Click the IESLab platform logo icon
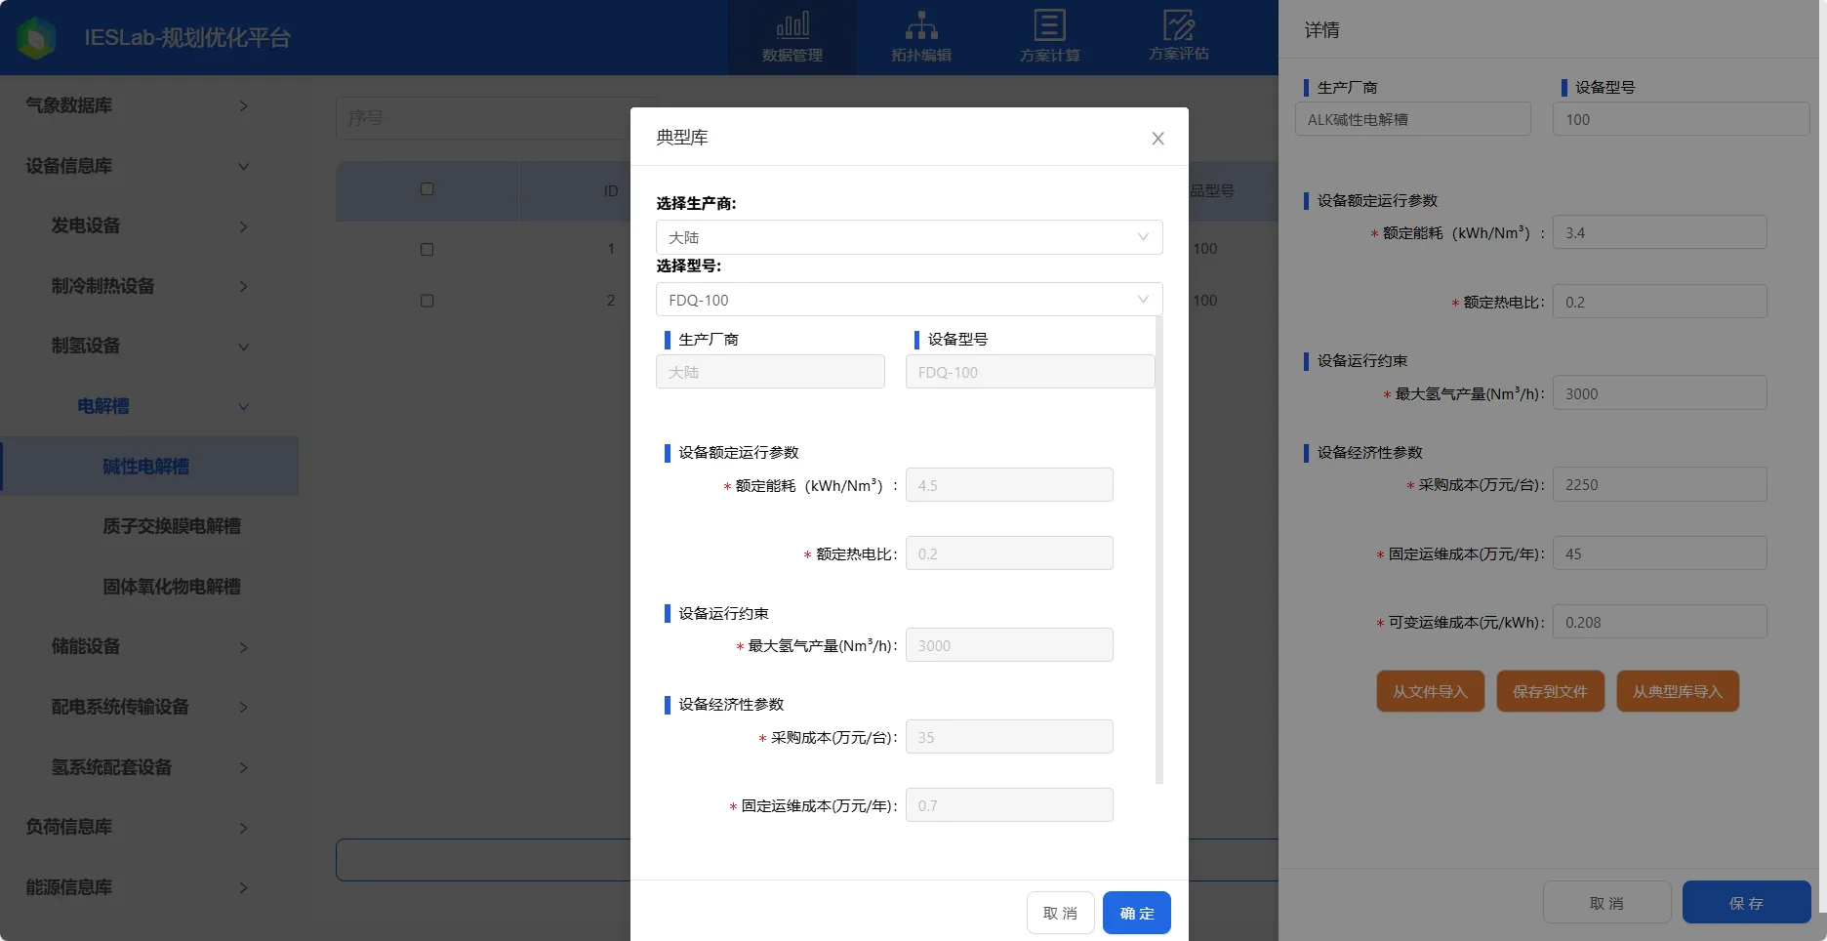1827x941 pixels. tap(37, 38)
